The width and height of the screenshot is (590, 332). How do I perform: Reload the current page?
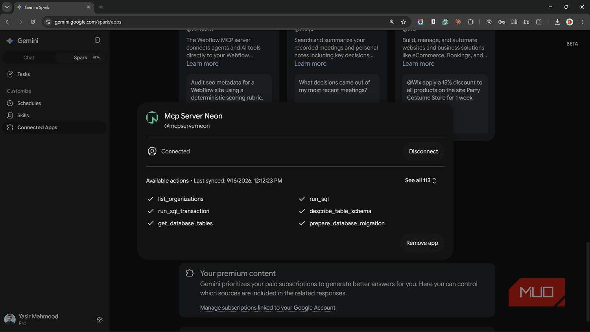pyautogui.click(x=33, y=22)
